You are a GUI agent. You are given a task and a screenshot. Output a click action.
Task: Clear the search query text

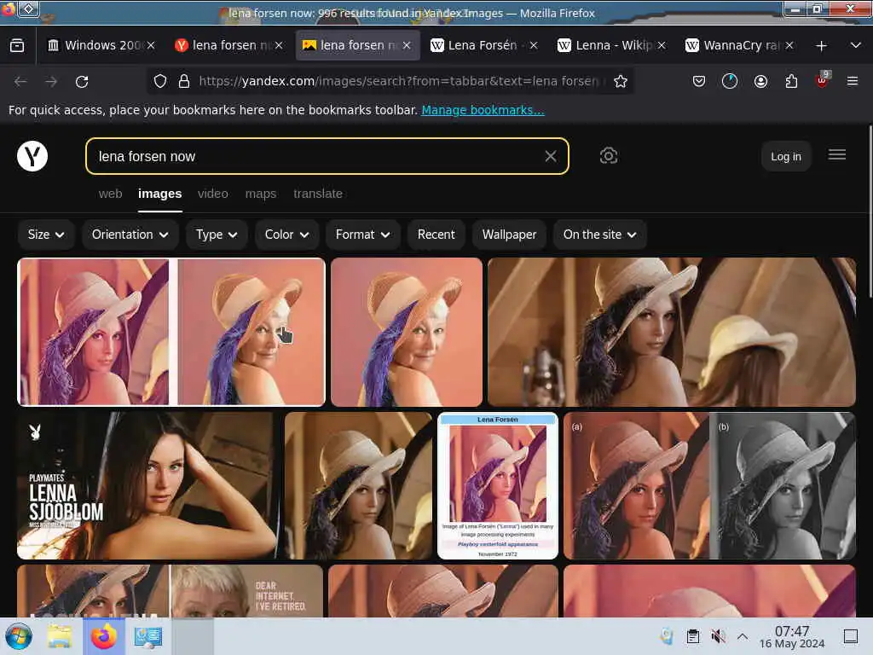551,157
